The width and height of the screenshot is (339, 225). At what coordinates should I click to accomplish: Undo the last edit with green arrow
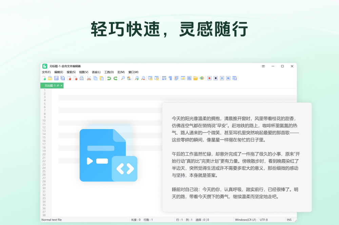click(109, 78)
